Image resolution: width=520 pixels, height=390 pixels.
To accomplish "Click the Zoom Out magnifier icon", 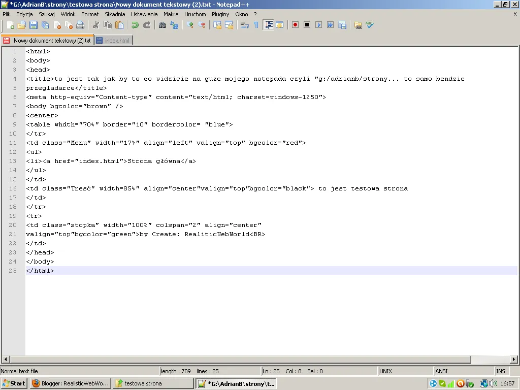I will coord(202,25).
